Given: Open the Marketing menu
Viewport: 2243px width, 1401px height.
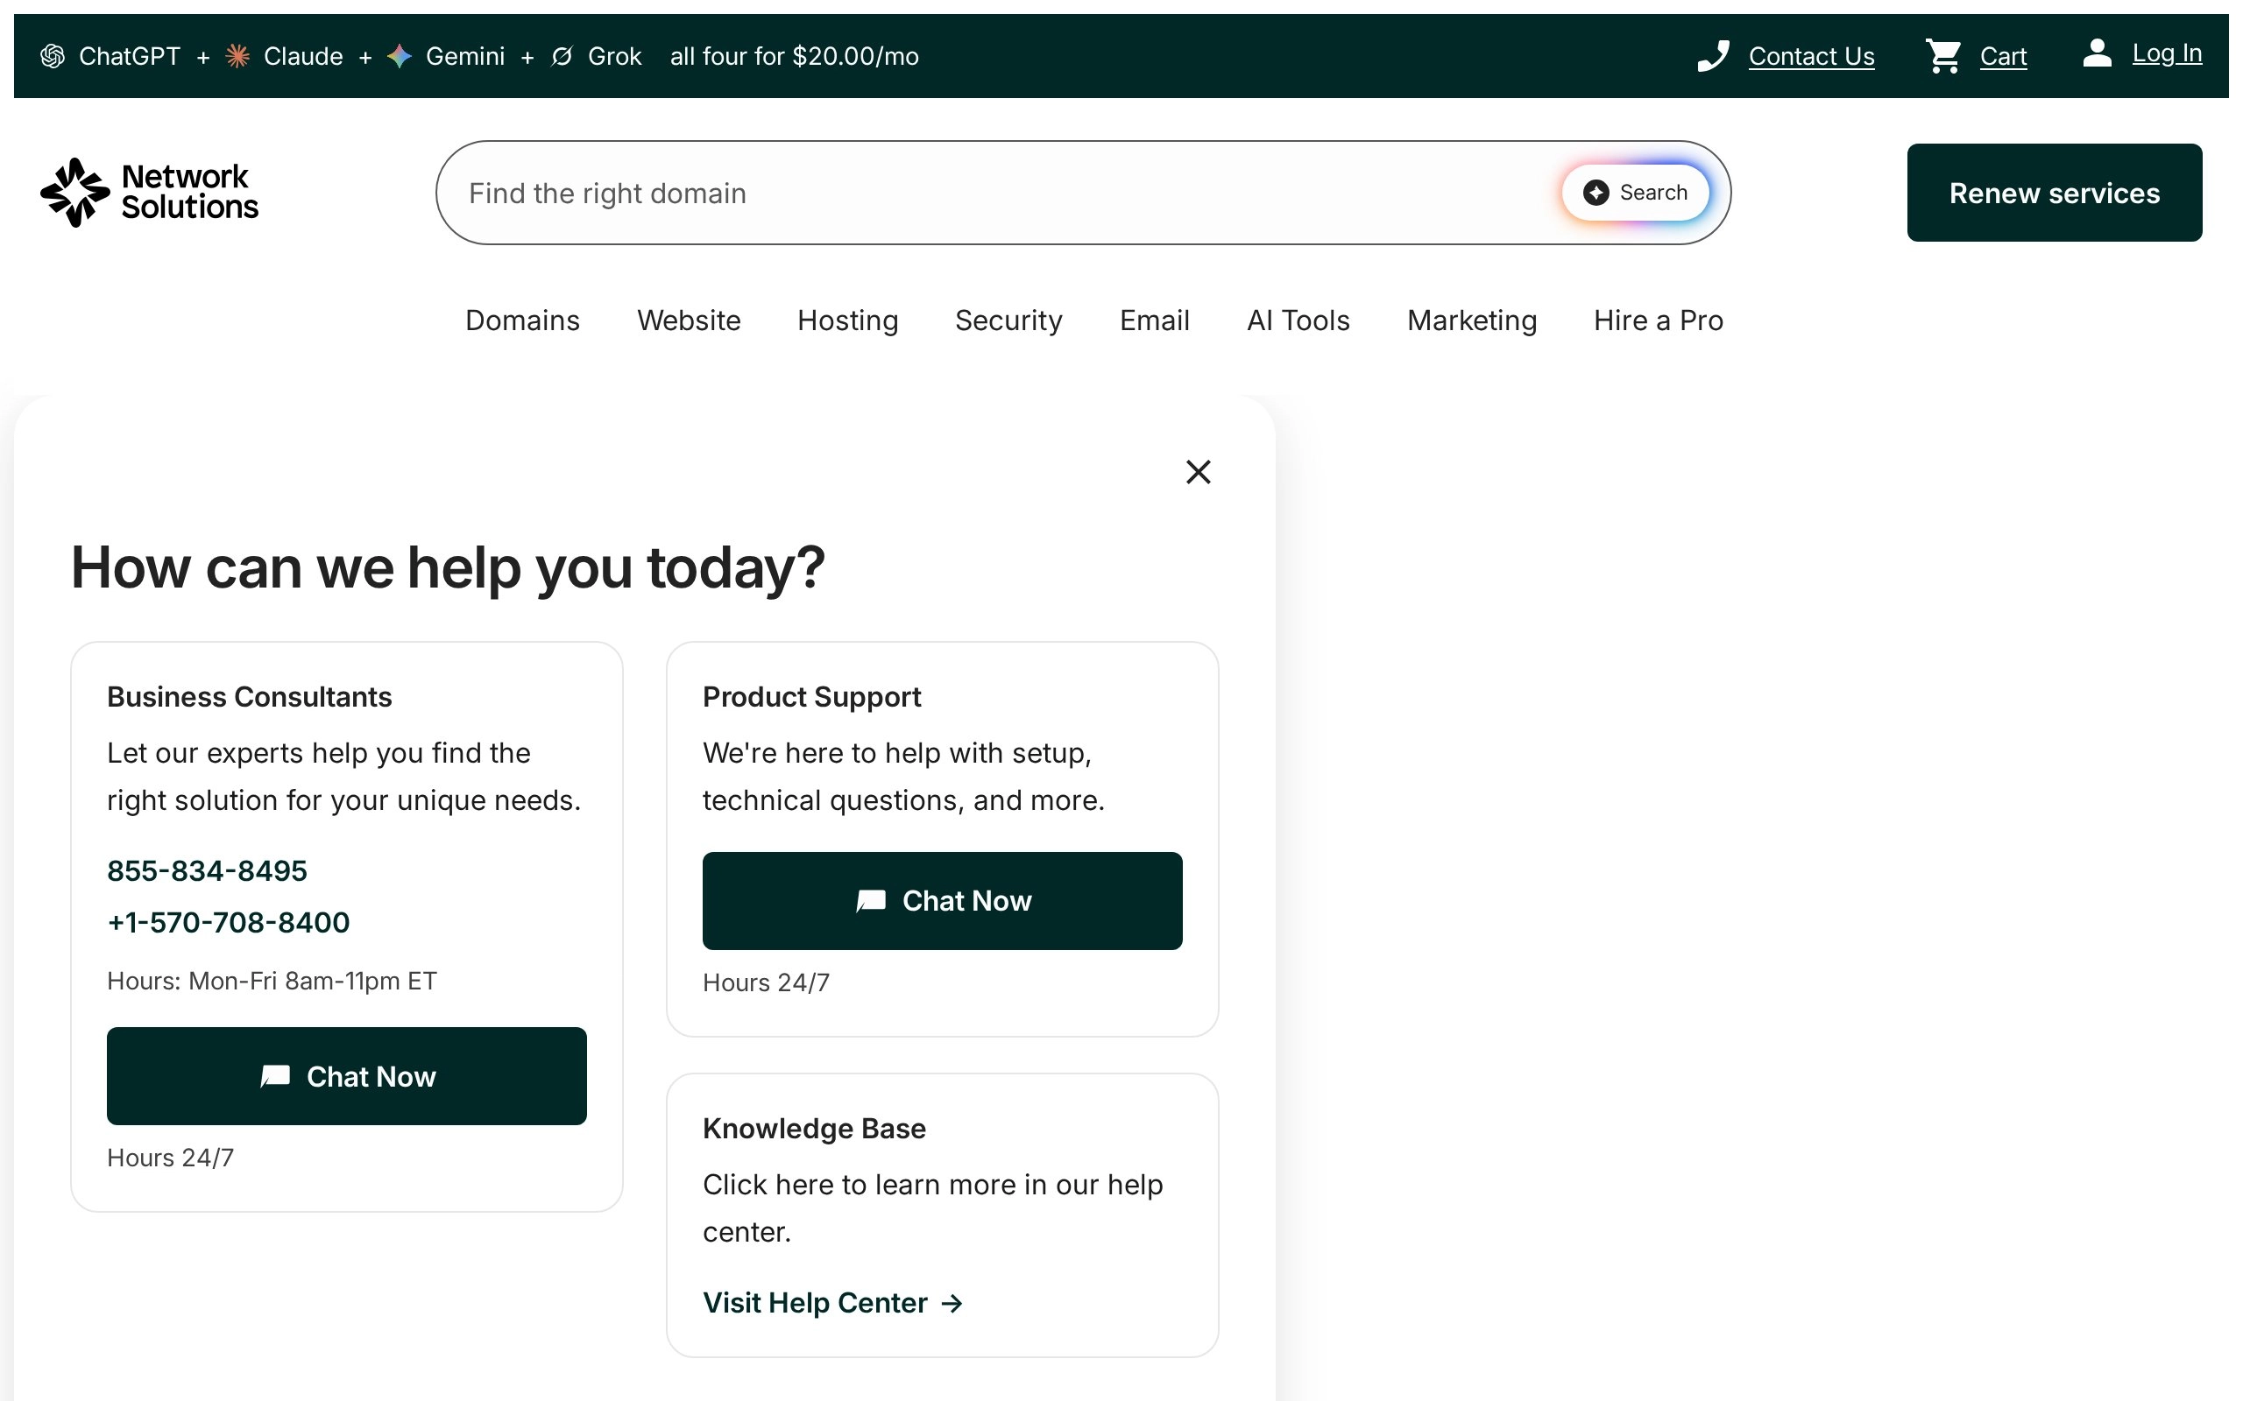Looking at the screenshot, I should point(1472,320).
